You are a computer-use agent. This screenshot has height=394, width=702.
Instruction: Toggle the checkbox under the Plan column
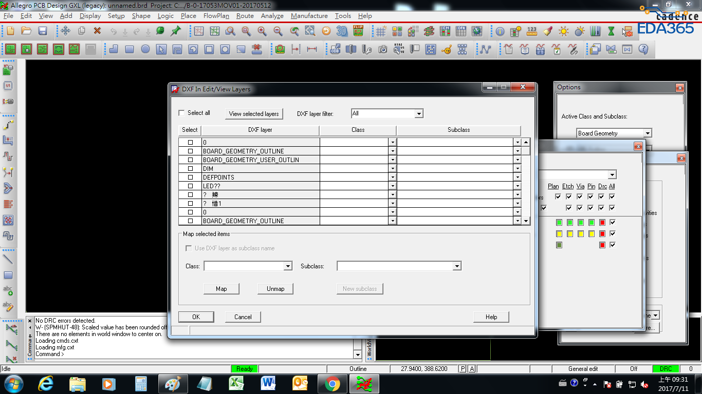point(558,196)
